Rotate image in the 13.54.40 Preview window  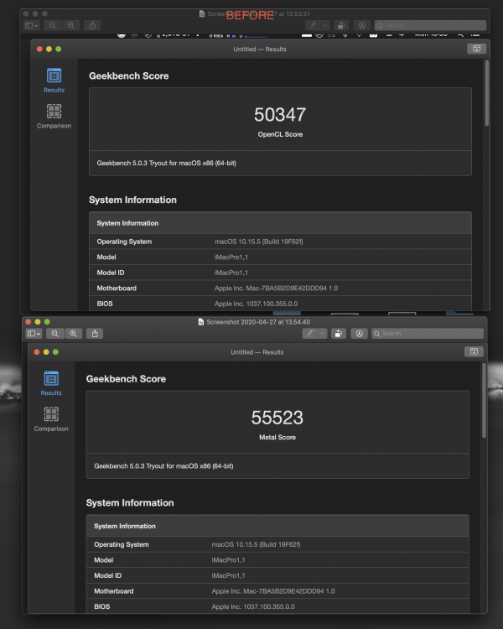click(339, 333)
